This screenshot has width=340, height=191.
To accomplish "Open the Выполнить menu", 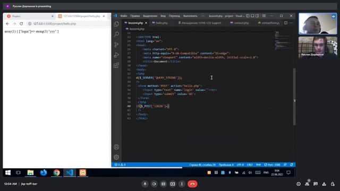I will [x=190, y=16].
